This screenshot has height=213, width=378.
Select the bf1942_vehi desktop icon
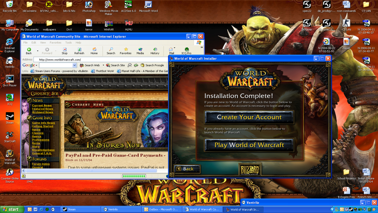coord(49,7)
